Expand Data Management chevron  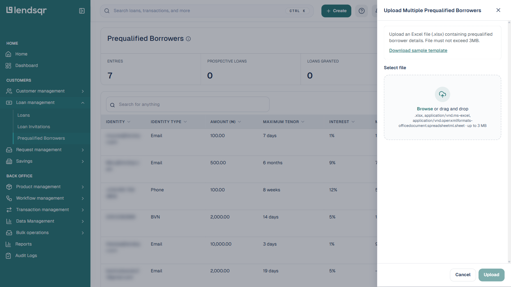point(83,221)
